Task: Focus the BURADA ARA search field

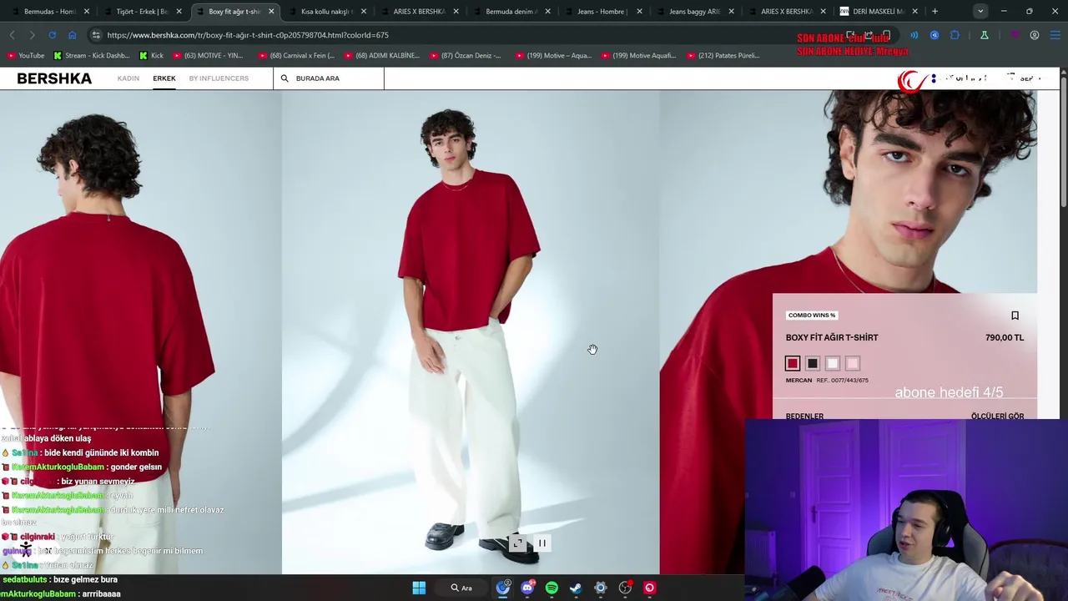Action: click(x=328, y=78)
